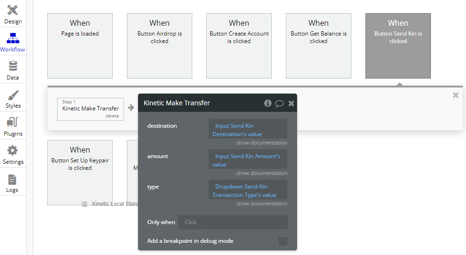The height and width of the screenshot is (255, 466).
Task: Click the comment bubble icon in popup header
Action: [x=279, y=103]
